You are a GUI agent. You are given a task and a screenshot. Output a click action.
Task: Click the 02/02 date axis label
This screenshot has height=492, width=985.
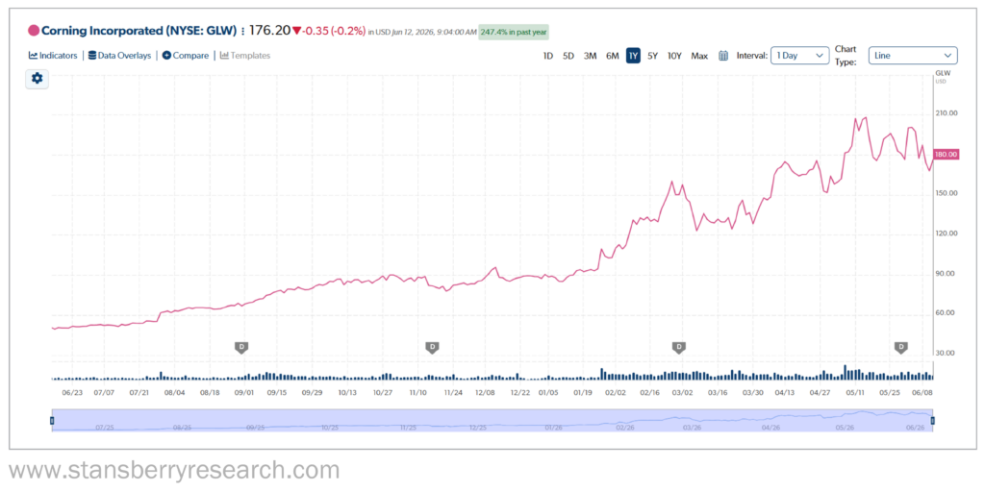coord(616,392)
